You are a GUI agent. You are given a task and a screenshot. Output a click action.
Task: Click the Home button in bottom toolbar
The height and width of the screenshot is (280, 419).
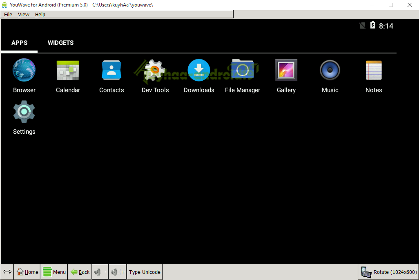pos(27,272)
